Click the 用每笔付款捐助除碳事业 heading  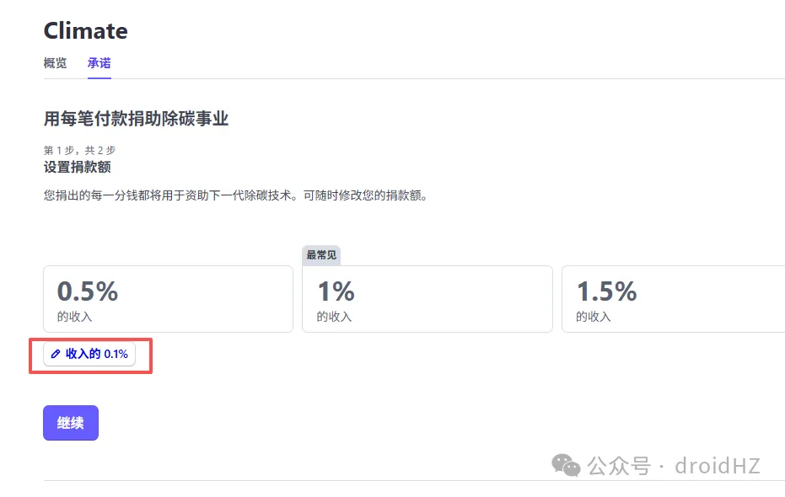(136, 119)
